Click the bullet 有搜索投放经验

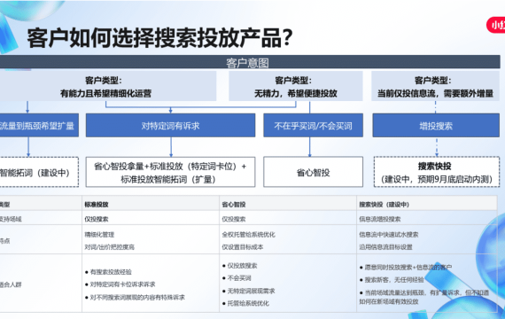tap(108, 272)
